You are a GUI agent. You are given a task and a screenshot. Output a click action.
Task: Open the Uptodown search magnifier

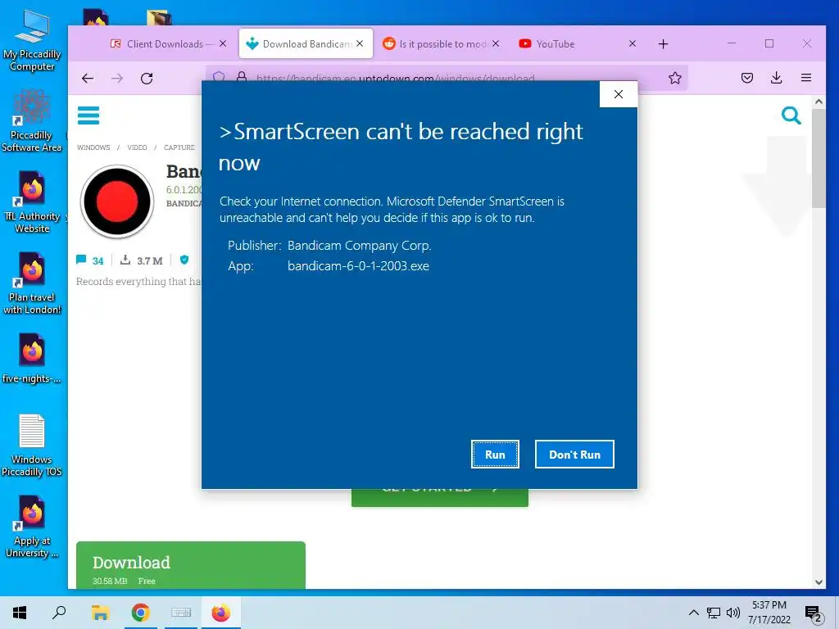pyautogui.click(x=791, y=115)
